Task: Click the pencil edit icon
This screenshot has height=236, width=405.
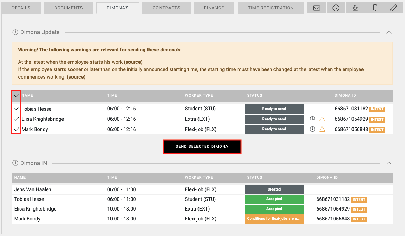Action: tap(393, 8)
